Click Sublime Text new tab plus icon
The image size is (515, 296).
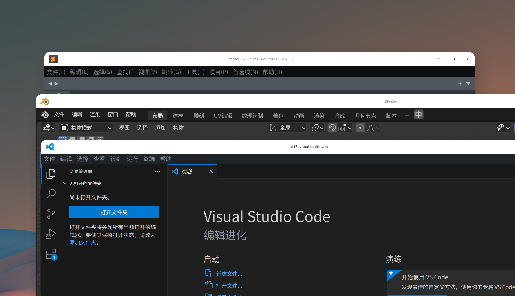tap(460, 84)
